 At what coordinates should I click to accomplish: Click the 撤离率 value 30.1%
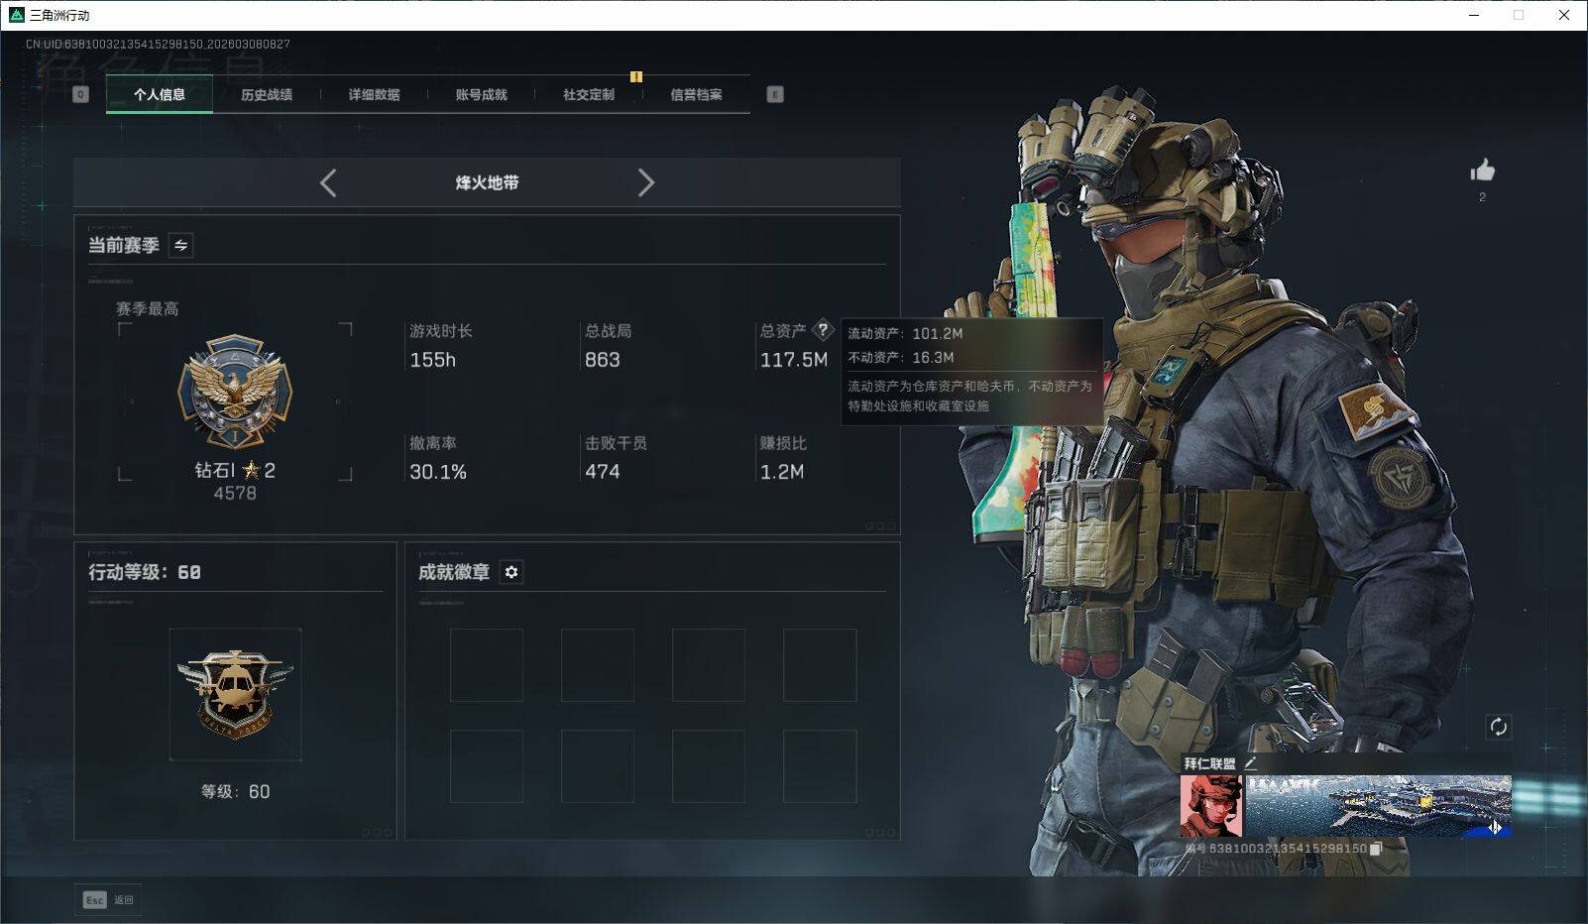pos(438,472)
